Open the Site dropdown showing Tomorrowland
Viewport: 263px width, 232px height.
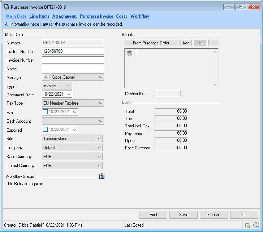coord(99,139)
